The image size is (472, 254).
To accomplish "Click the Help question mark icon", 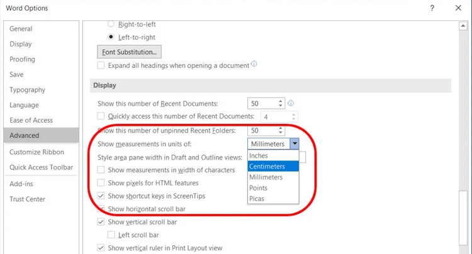I will [432, 8].
